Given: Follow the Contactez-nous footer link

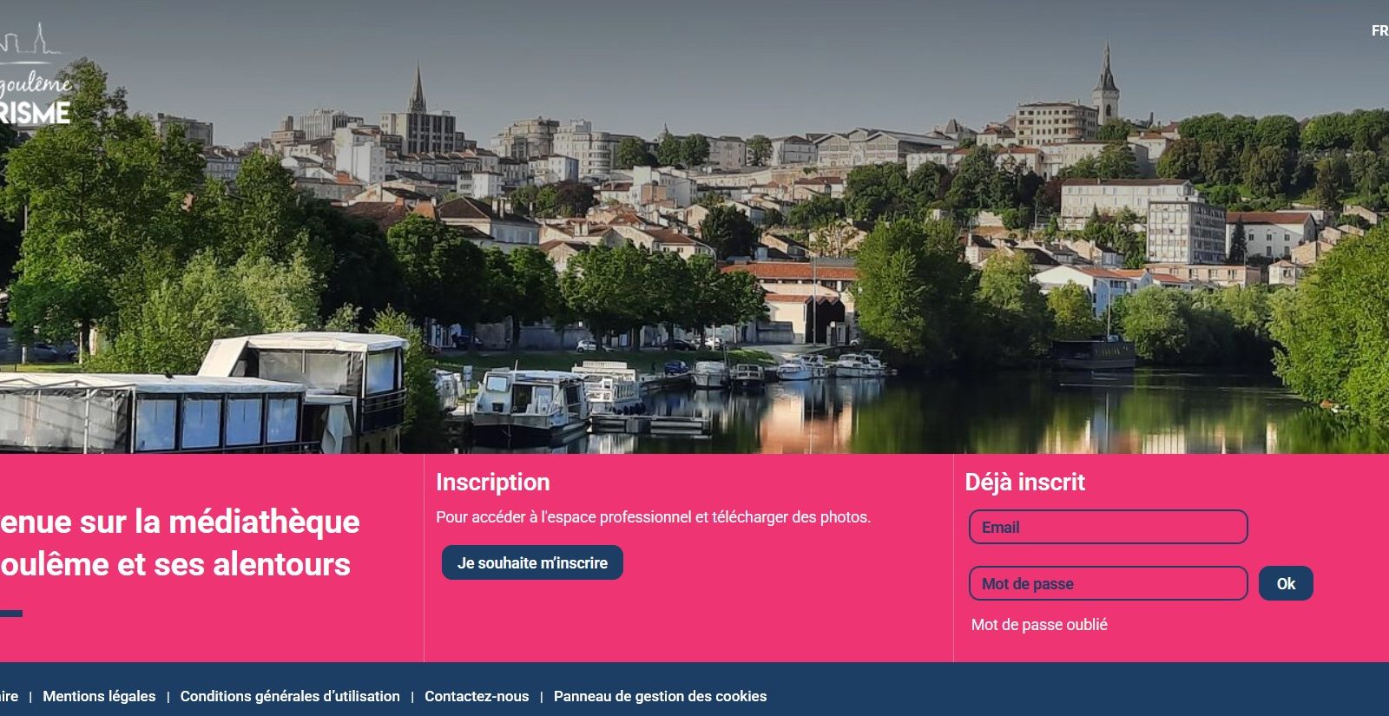Looking at the screenshot, I should (477, 696).
